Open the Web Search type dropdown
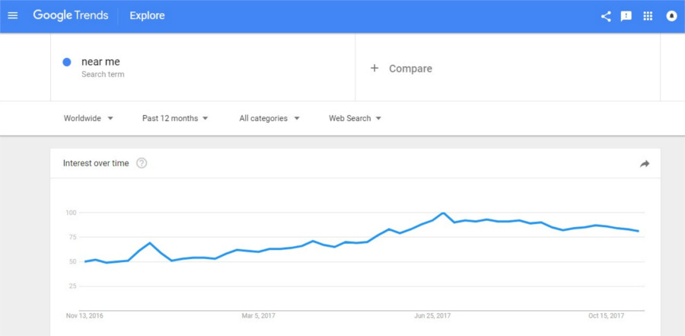This screenshot has height=336, width=685. click(x=355, y=118)
